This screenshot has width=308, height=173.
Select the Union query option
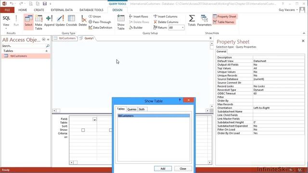pyautogui.click(x=95, y=16)
